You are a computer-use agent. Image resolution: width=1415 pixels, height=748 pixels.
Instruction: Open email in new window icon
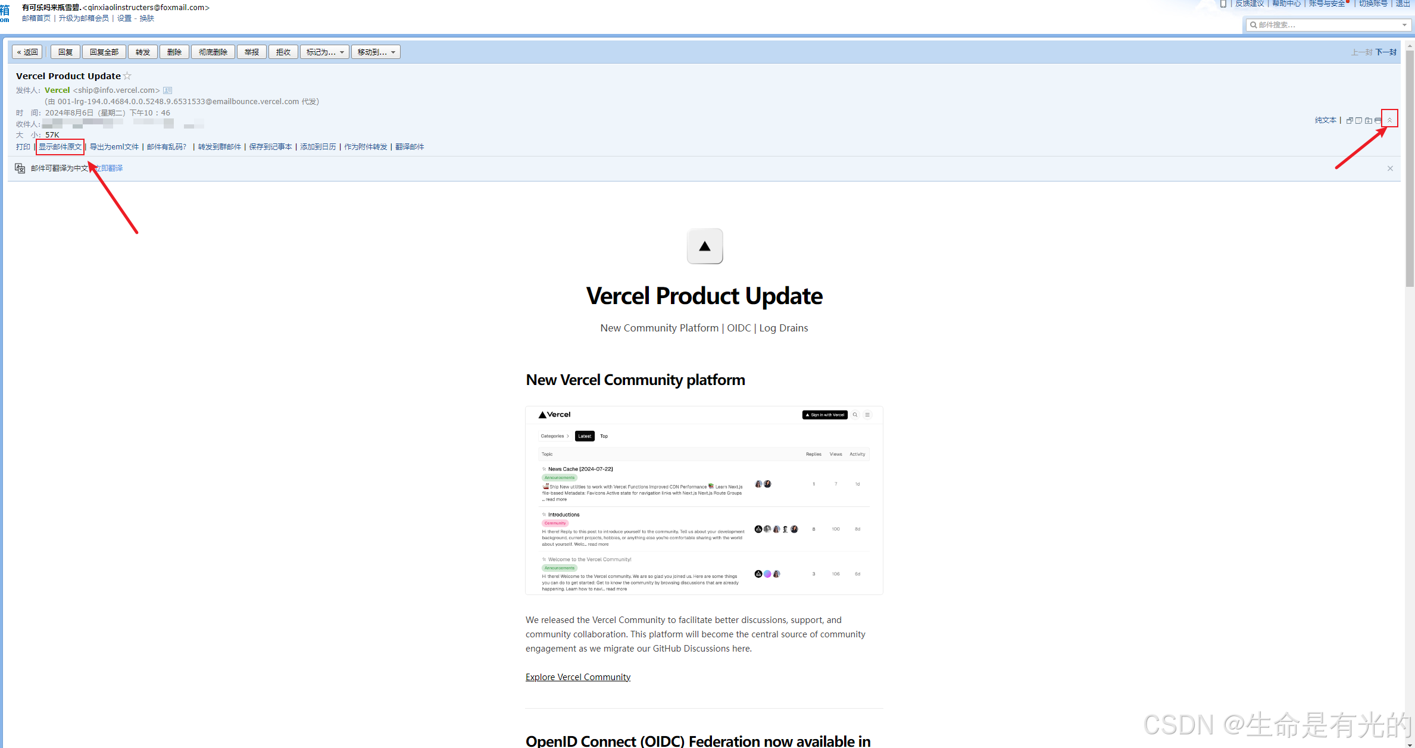1350,120
